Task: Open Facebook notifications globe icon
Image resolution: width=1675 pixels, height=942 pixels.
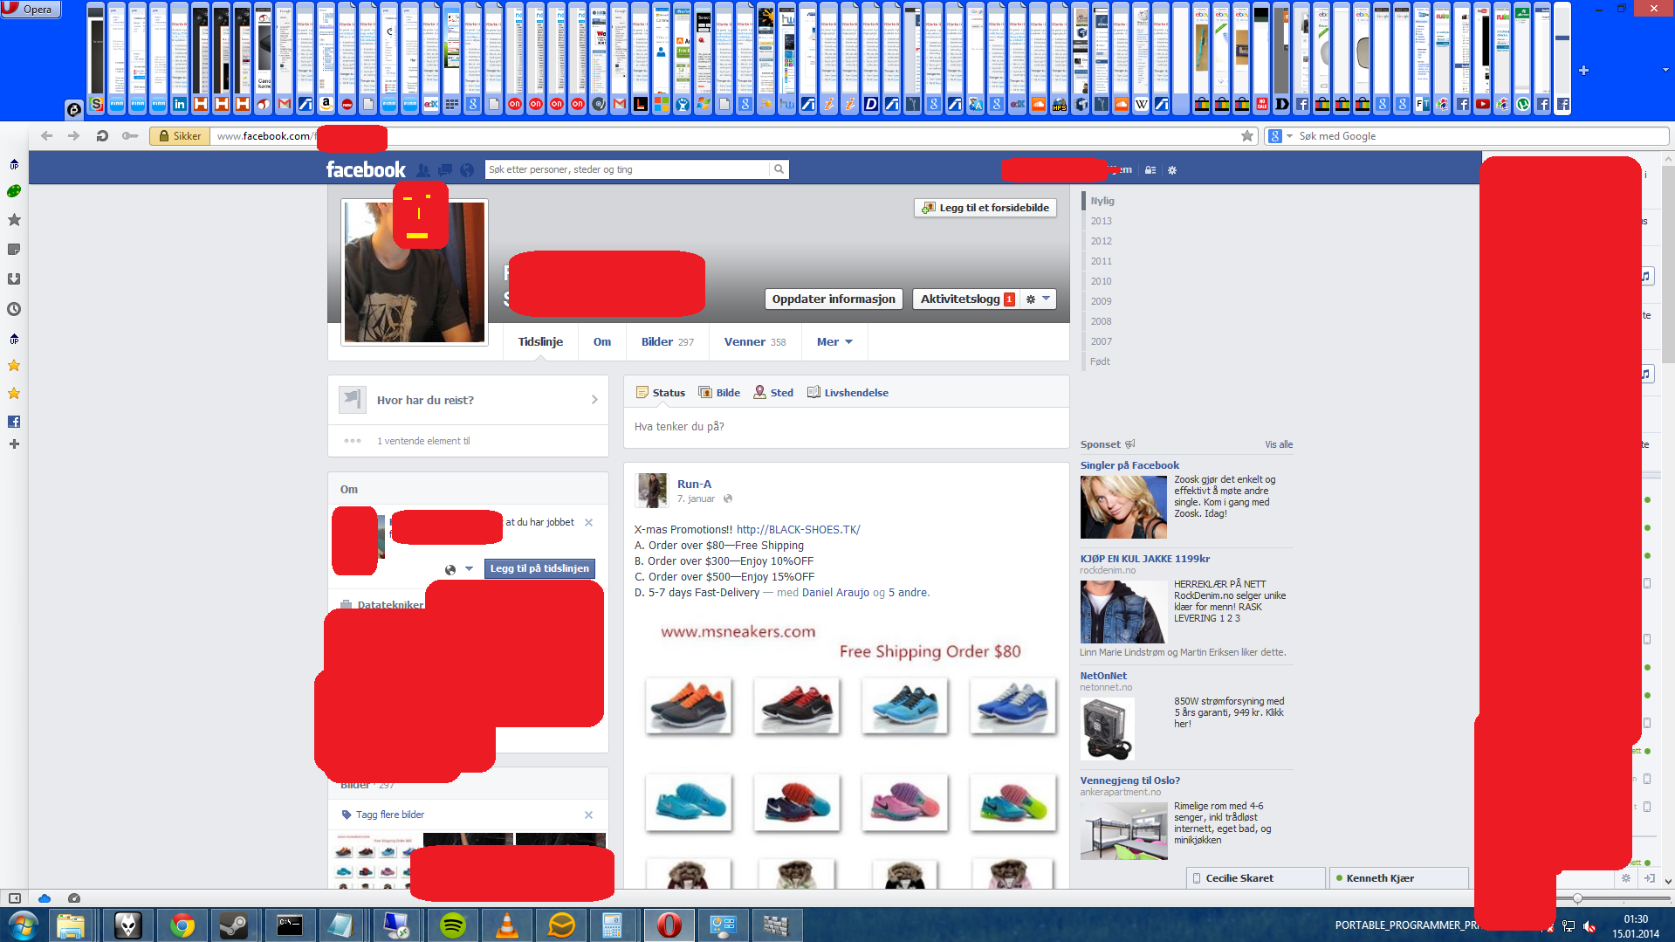Action: pos(467,170)
